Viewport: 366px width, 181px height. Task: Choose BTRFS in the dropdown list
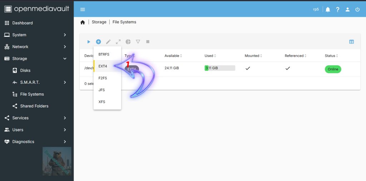pos(107,54)
